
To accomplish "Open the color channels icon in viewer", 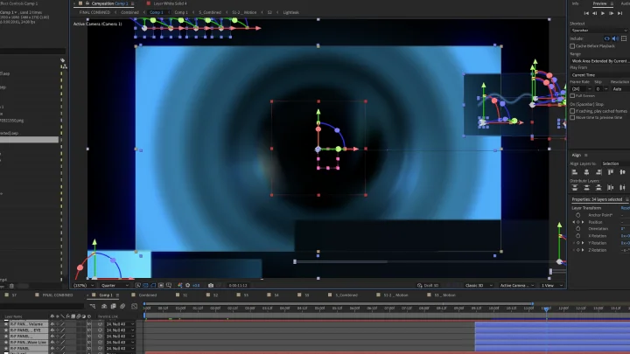I will 180,285.
